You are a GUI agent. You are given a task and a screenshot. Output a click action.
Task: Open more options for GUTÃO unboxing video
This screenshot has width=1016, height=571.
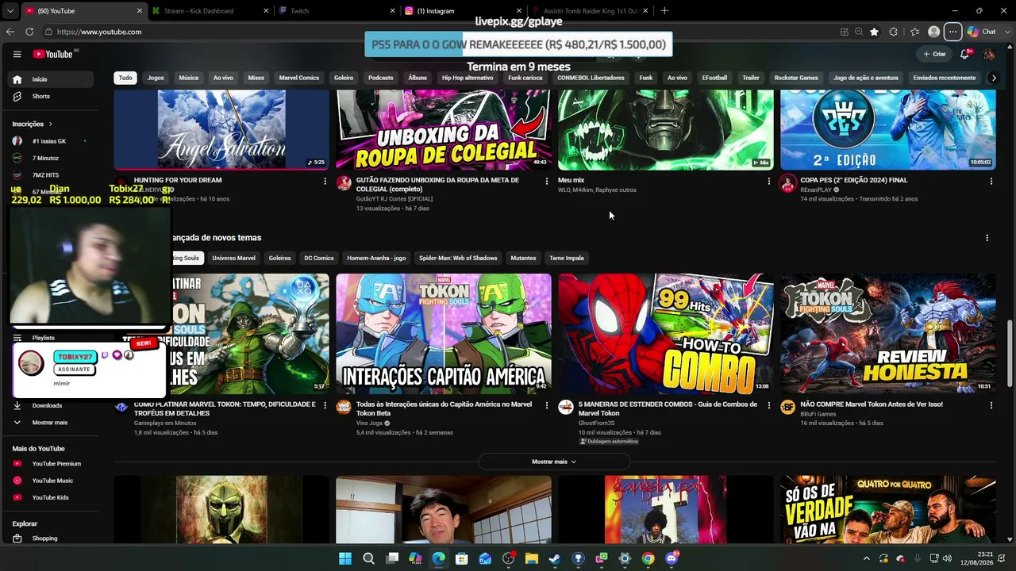pyautogui.click(x=546, y=181)
